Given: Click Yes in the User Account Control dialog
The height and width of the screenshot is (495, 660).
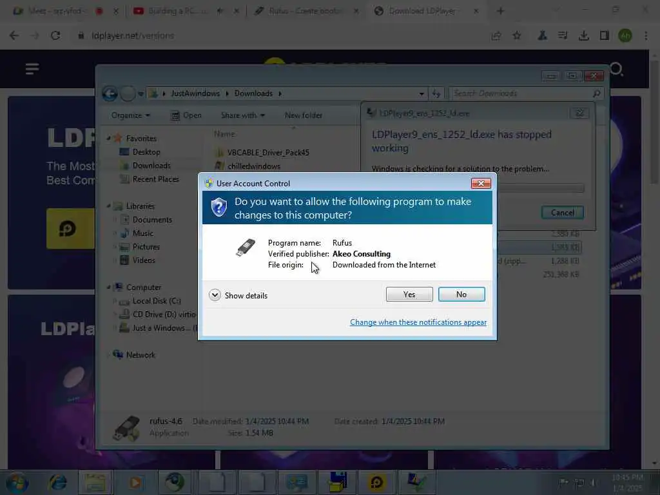Looking at the screenshot, I should (x=409, y=294).
